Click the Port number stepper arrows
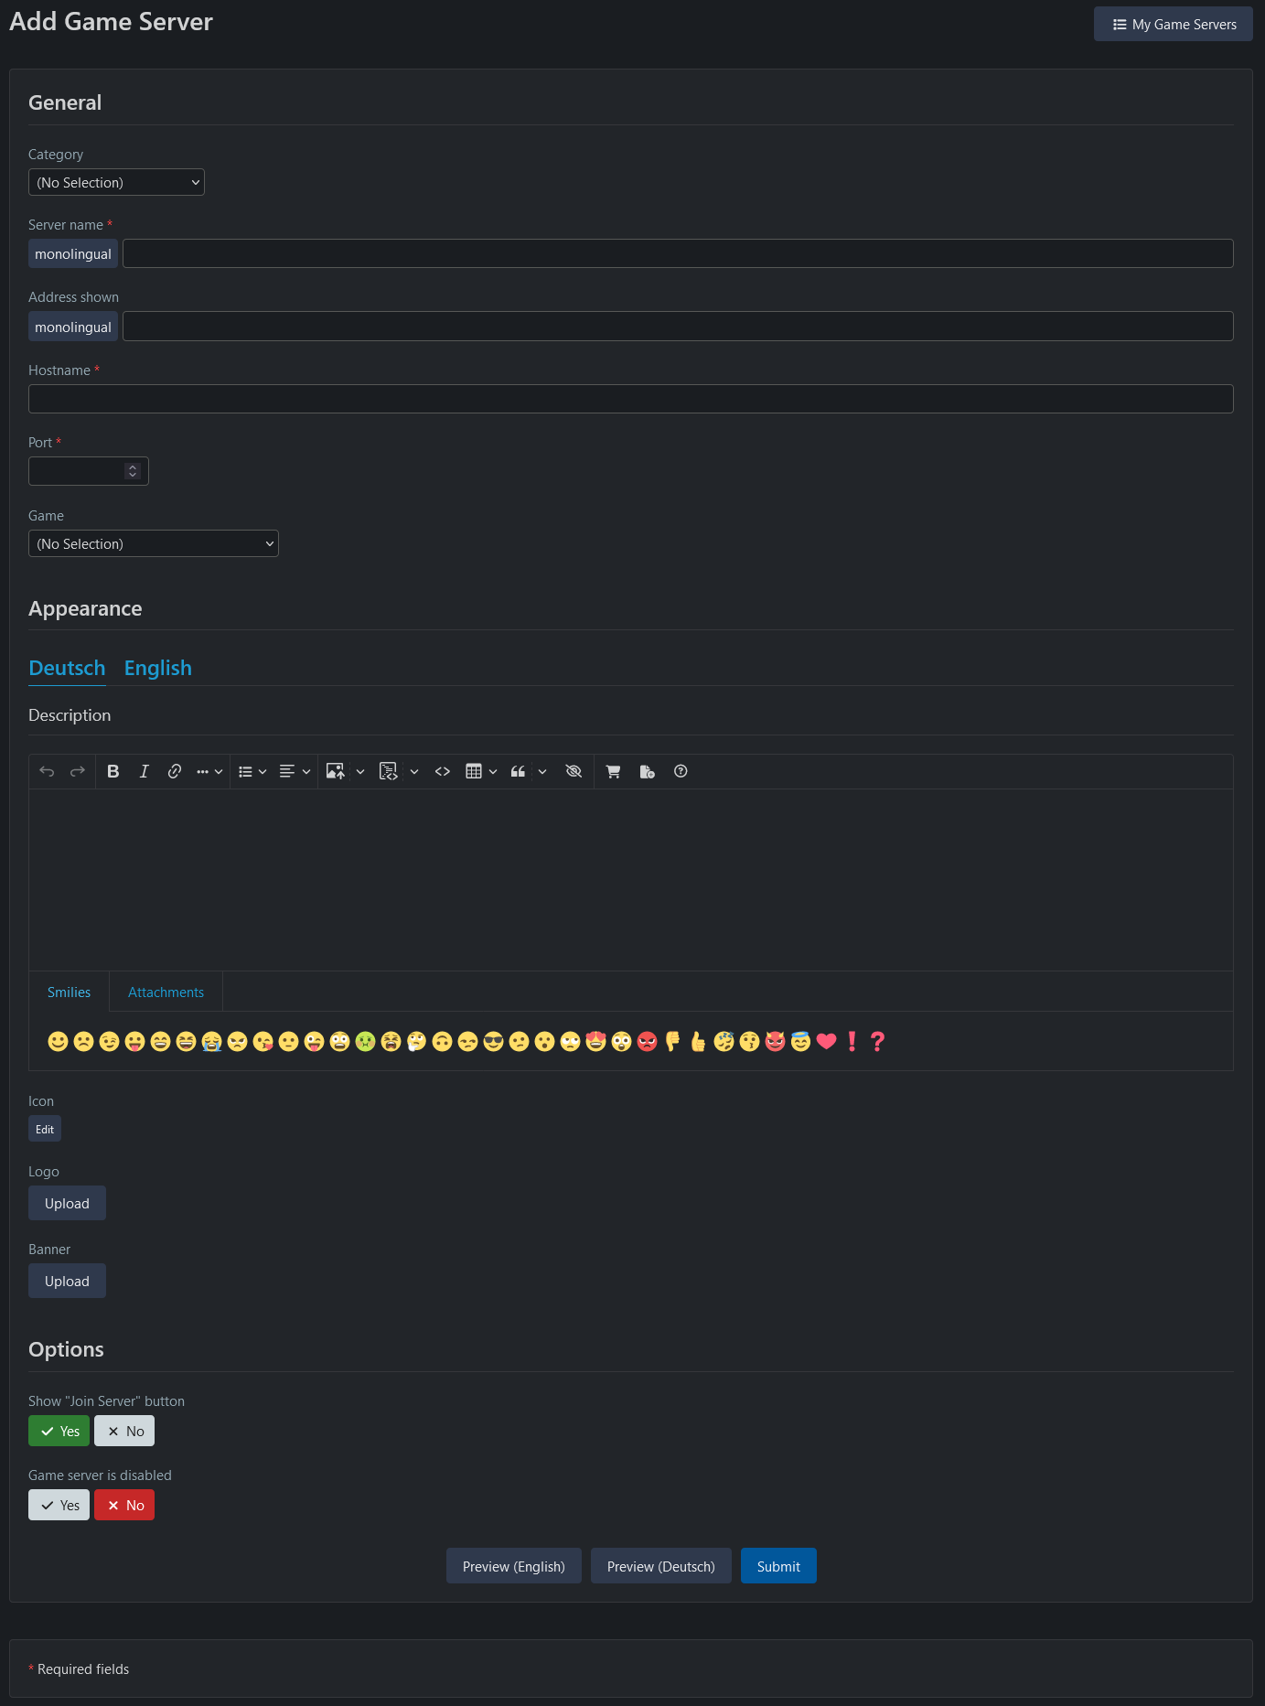 tap(133, 470)
